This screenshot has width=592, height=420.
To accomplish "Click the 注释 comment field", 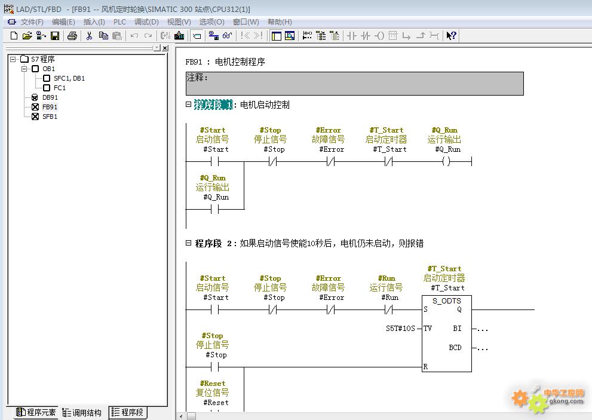I will [354, 84].
